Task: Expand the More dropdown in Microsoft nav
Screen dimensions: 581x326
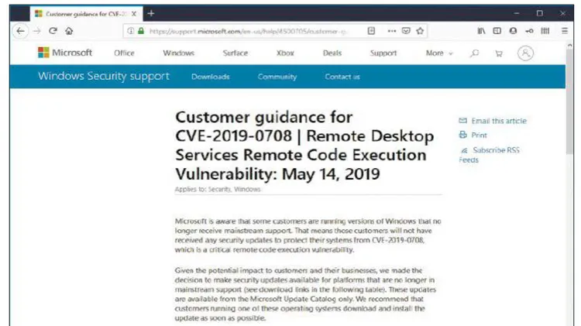Action: 439,53
